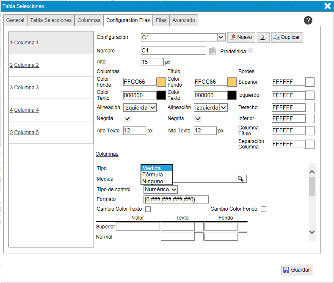334x283 pixels.
Task: Click the orange Color Fondo swatch under Columnas
Action: (x=161, y=82)
